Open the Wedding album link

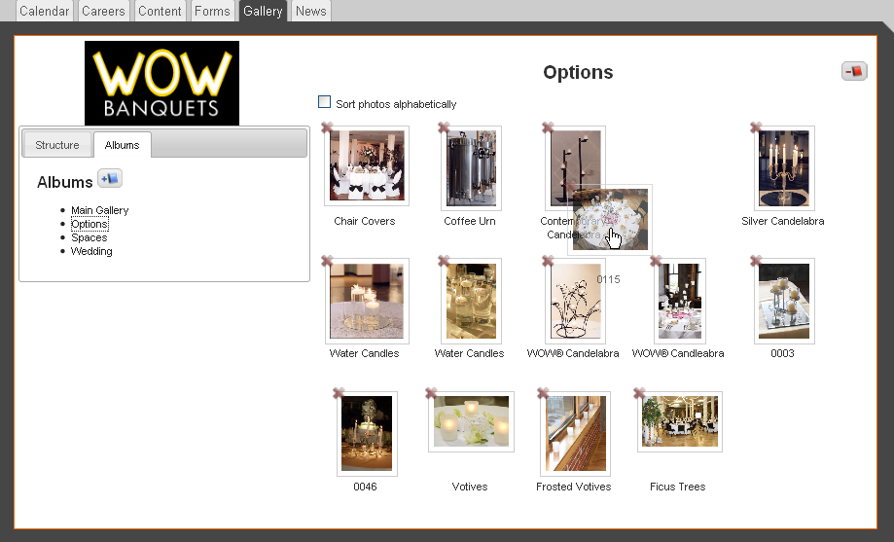point(91,251)
